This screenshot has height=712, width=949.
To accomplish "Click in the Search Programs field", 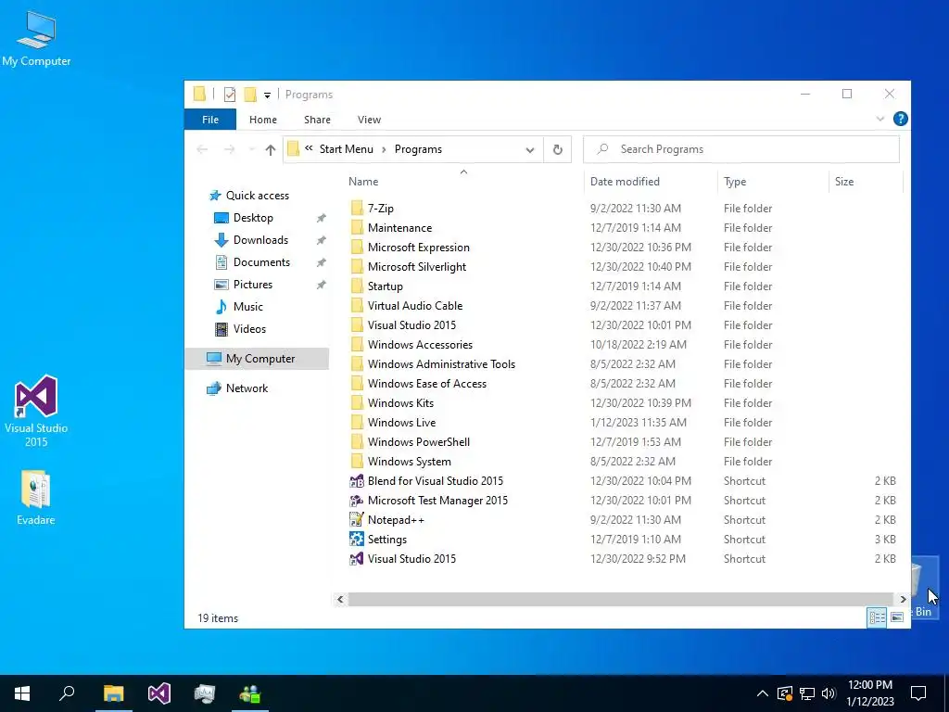I will pos(740,149).
